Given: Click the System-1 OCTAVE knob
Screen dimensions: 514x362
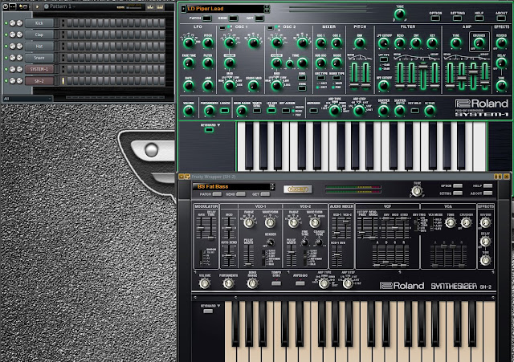Looking at the screenshot, I should [430, 111].
